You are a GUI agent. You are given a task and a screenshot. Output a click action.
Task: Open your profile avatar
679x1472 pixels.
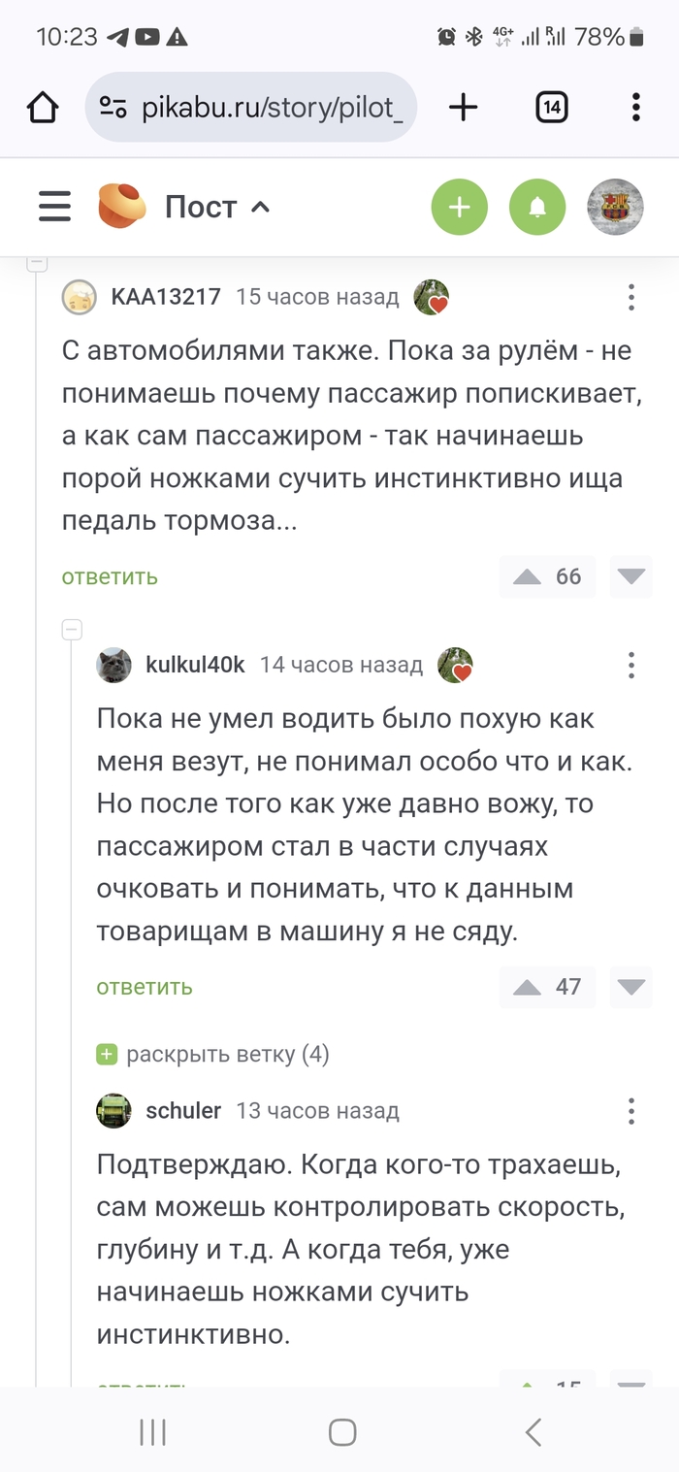pyautogui.click(x=614, y=207)
